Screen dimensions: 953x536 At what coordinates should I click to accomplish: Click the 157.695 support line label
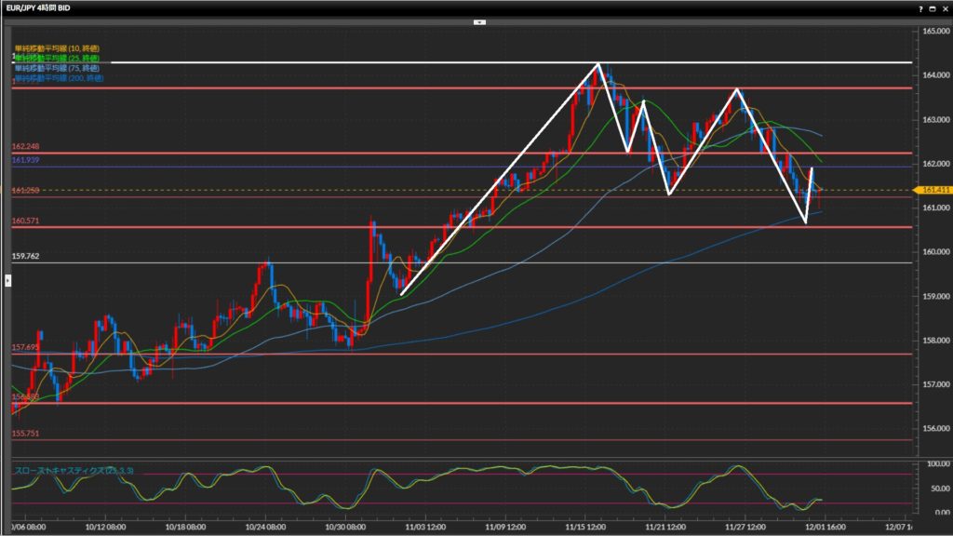(25, 347)
